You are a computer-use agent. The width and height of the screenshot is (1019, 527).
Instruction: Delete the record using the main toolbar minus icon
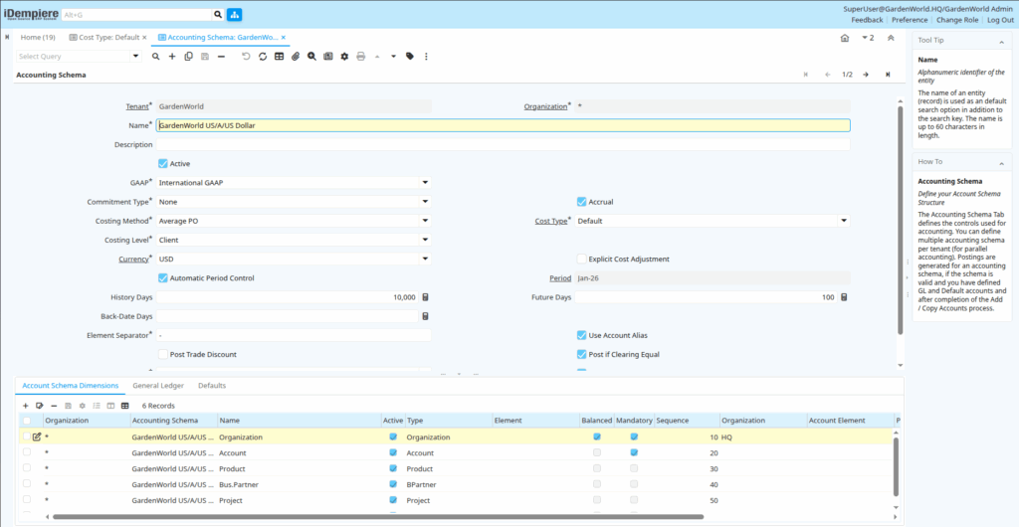point(222,57)
